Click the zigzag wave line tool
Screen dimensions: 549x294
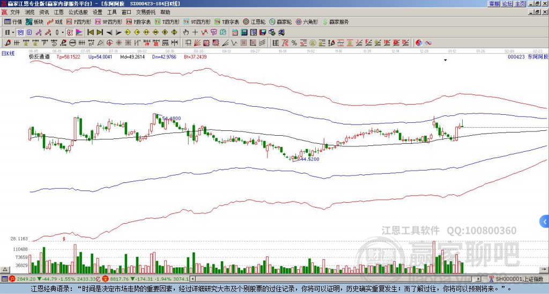tap(204, 32)
